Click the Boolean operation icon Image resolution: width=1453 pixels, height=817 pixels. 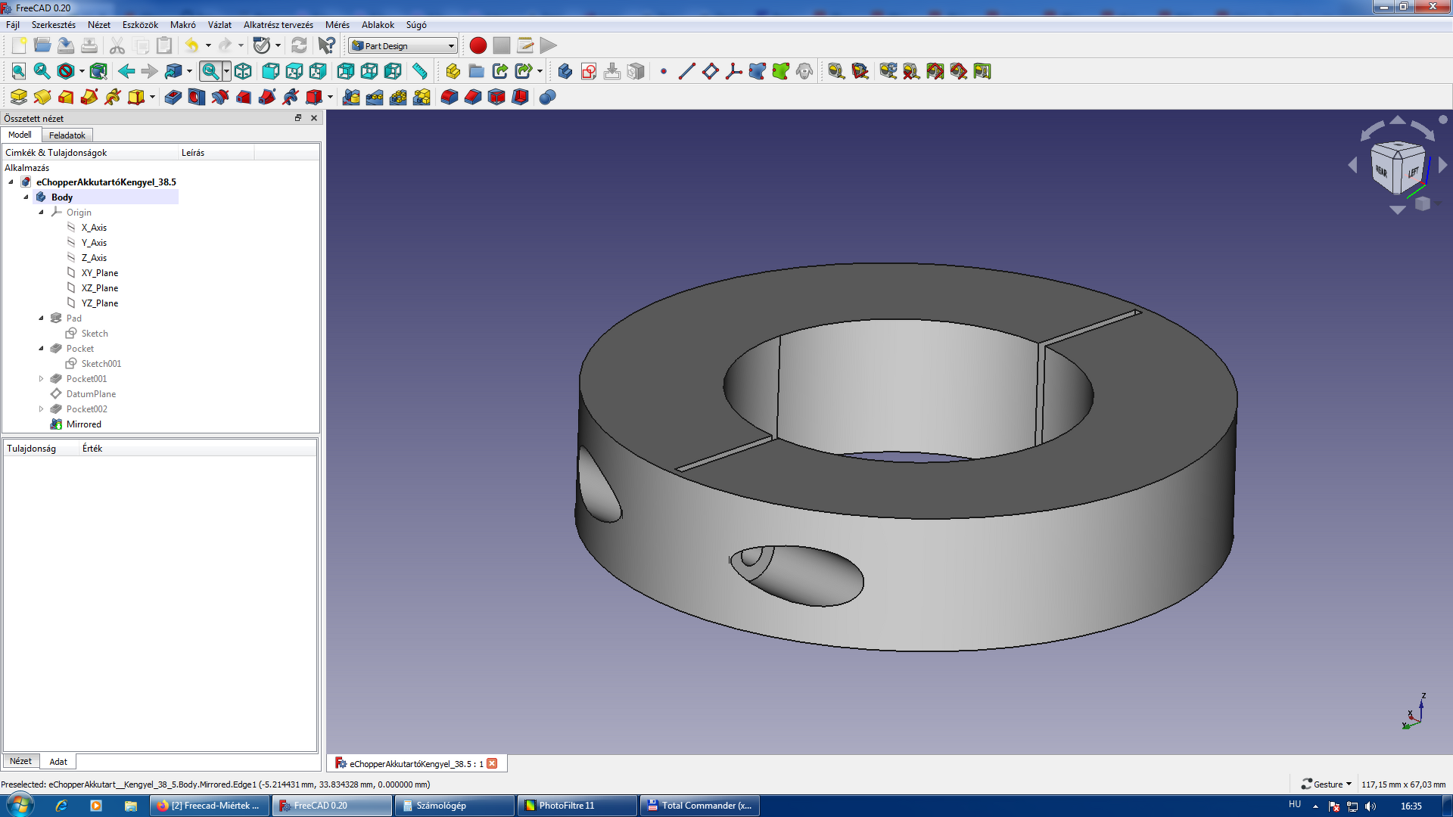point(548,97)
